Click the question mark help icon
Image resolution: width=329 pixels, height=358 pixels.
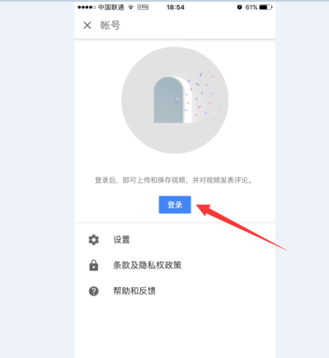click(93, 291)
